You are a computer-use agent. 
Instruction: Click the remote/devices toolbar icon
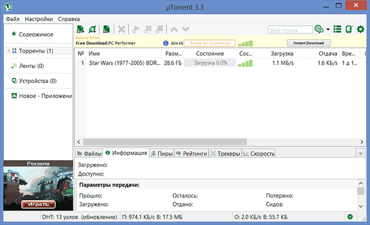pyautogui.click(x=349, y=29)
